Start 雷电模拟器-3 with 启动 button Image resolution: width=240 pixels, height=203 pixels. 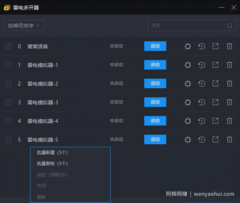(155, 102)
